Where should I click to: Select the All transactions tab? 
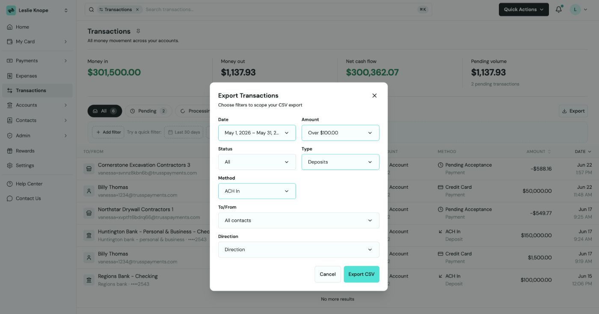105,111
